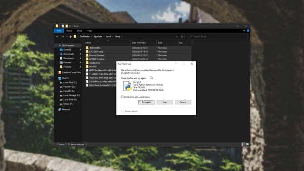Click Try Again in the File In Use dialog
Image resolution: width=304 pixels, height=171 pixels.
point(146,102)
